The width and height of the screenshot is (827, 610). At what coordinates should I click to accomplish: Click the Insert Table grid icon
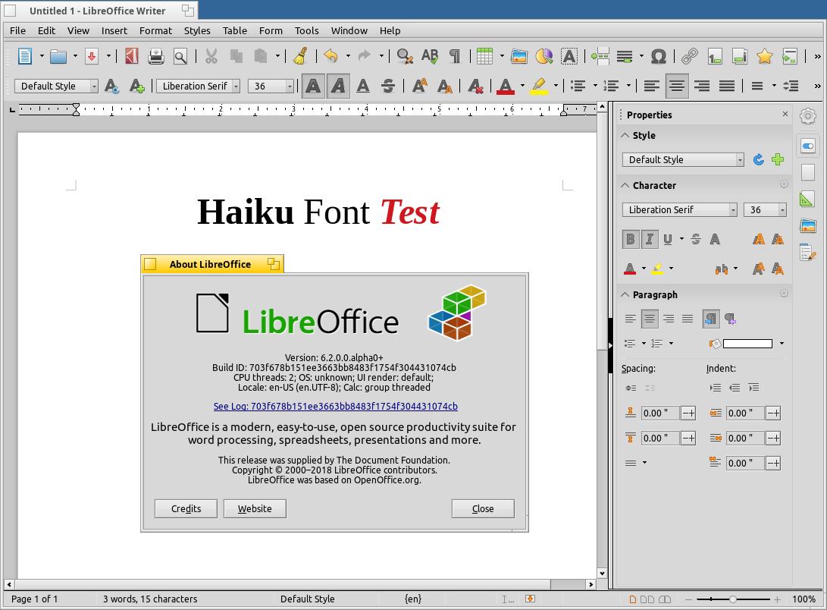point(484,56)
